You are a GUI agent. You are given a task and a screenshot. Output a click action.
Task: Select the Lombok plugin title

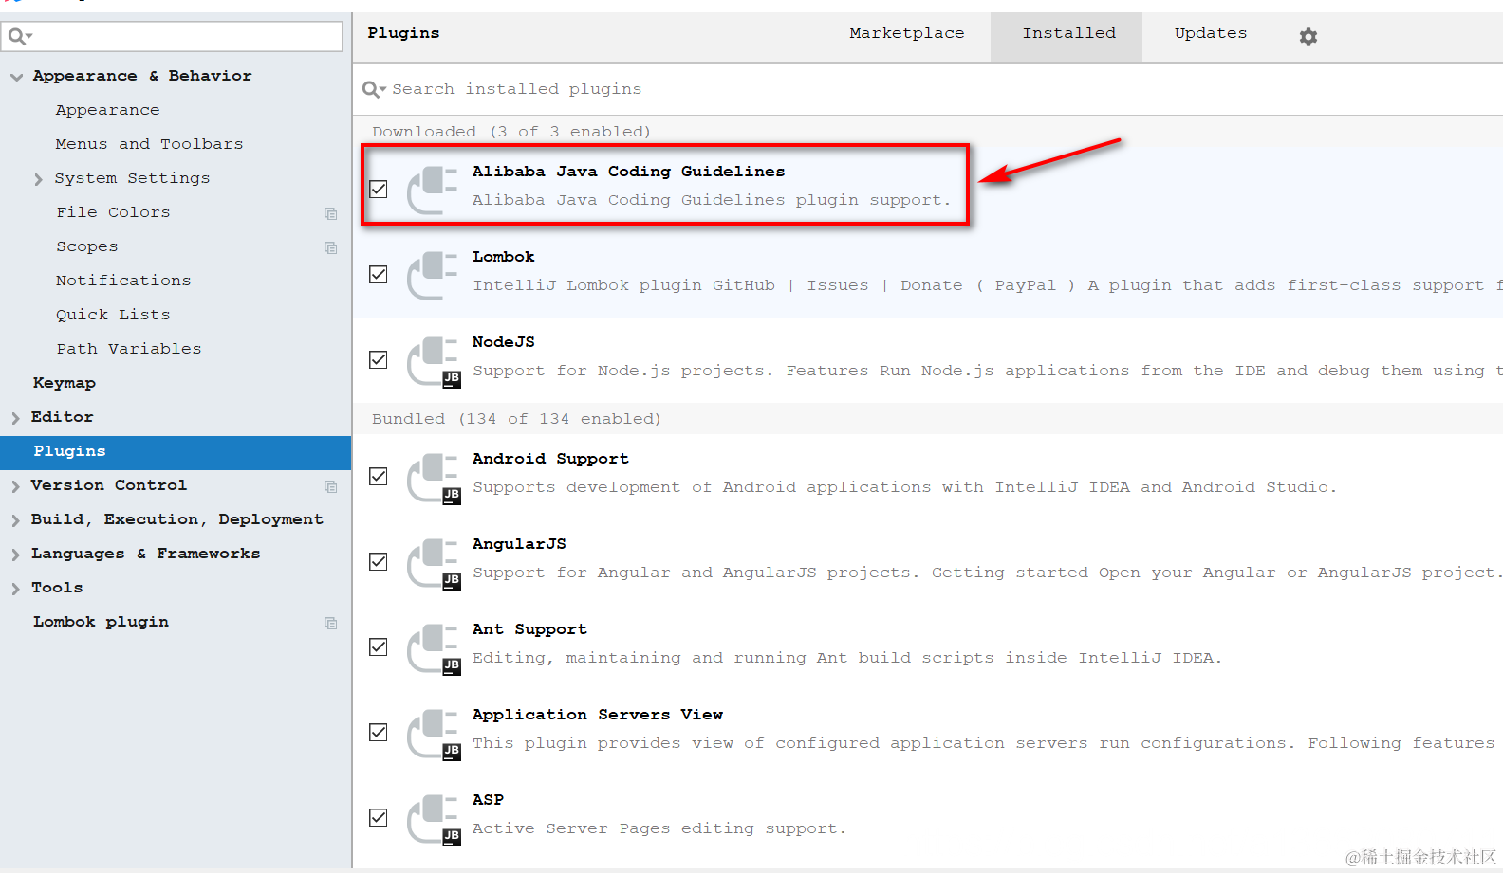click(503, 257)
